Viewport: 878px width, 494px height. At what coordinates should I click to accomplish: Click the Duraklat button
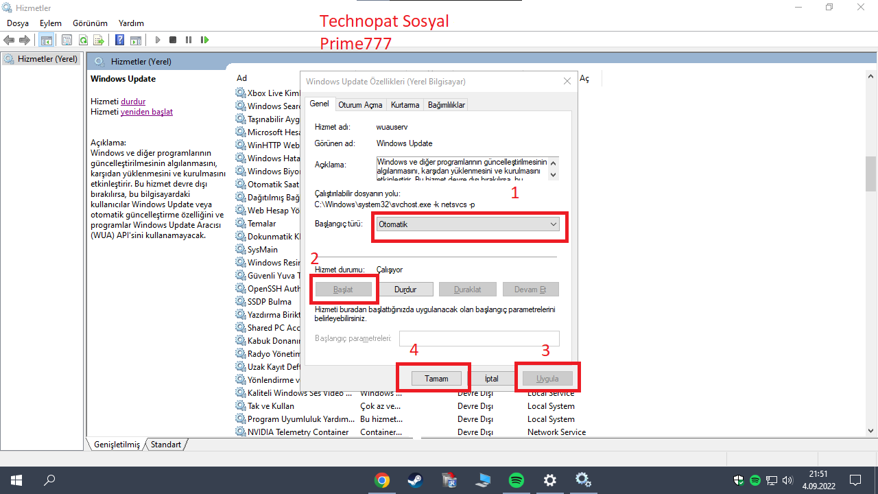click(x=468, y=290)
